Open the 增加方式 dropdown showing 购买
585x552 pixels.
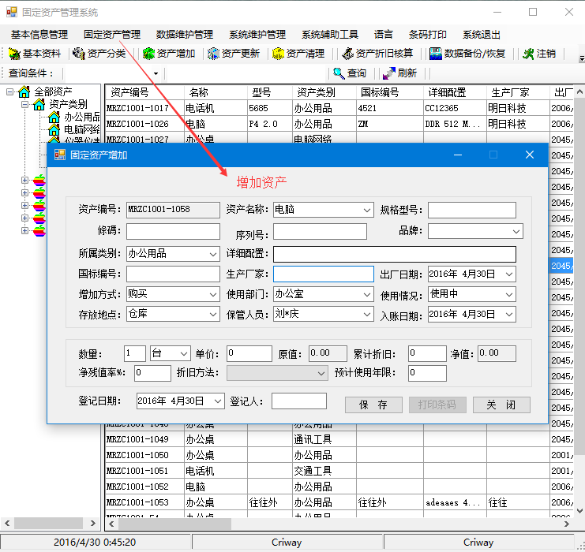point(213,295)
